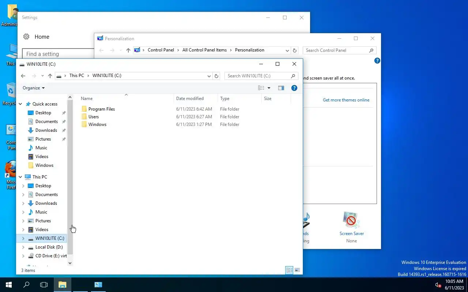Go back in WIN10LITE Explorer window
The image size is (468, 292).
[23, 76]
